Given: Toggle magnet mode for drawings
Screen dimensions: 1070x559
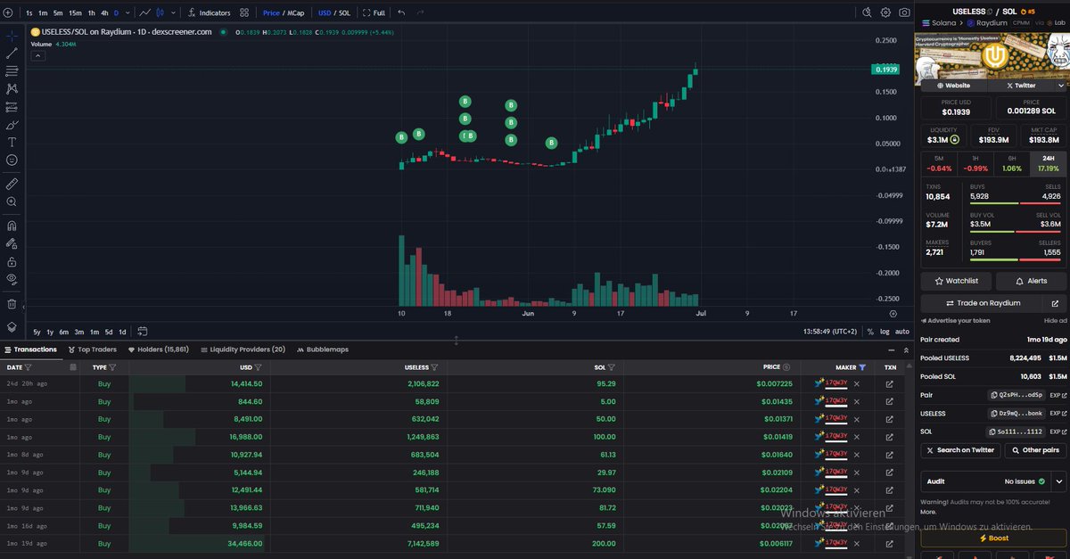Looking at the screenshot, I should (12, 226).
